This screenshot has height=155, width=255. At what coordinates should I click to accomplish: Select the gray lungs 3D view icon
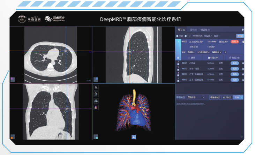point(96,101)
